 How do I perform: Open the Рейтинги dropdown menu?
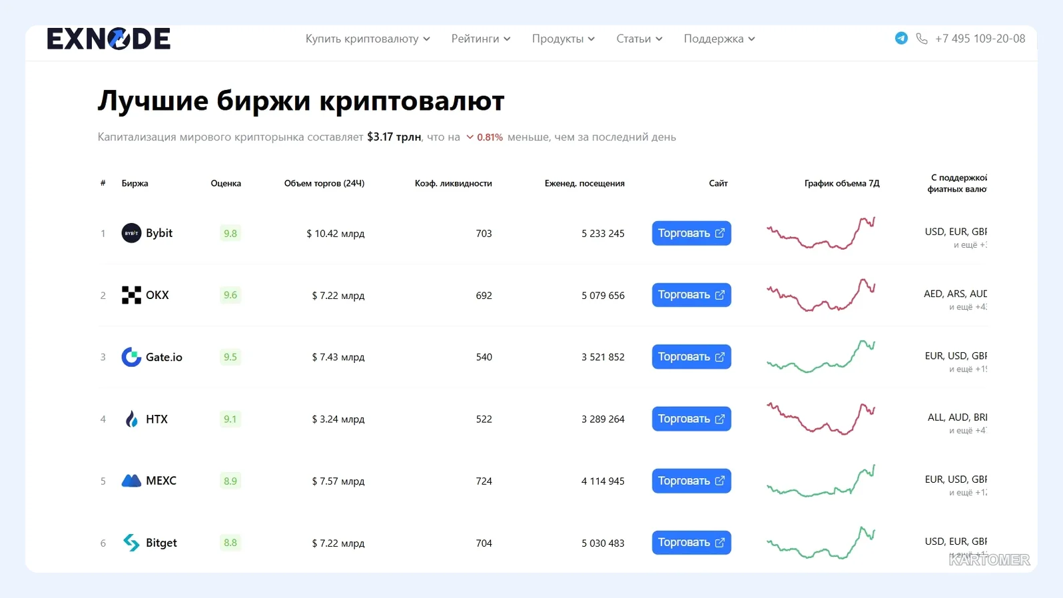[481, 39]
